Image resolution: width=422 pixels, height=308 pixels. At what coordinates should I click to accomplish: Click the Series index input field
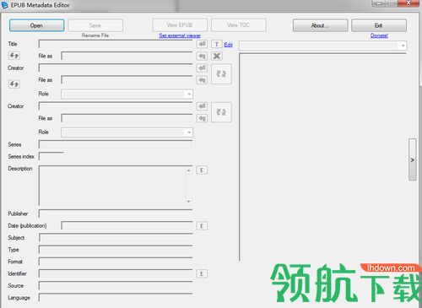pos(51,156)
